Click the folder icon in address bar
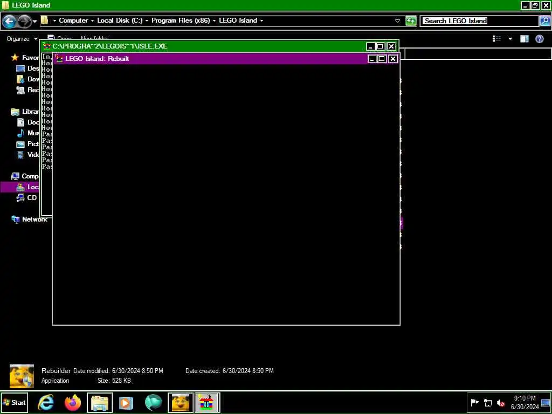 click(x=45, y=20)
